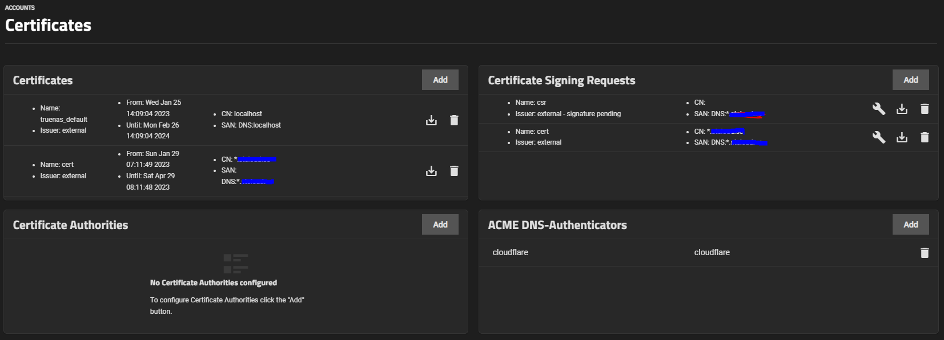
Task: Click the Certificates page title
Action: point(48,25)
